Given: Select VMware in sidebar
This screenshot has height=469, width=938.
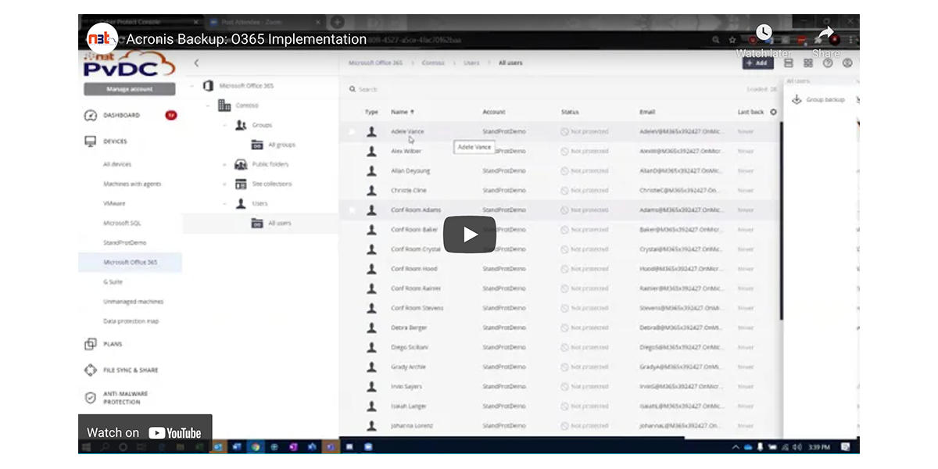Looking at the screenshot, I should click(114, 204).
